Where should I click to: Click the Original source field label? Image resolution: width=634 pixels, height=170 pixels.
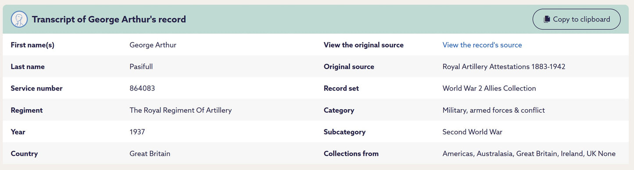point(349,66)
